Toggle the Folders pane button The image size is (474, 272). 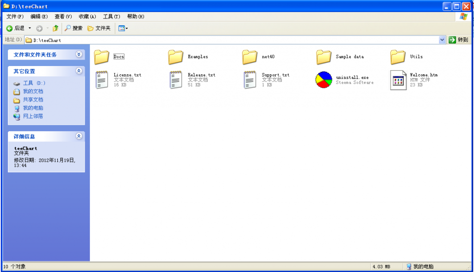click(99, 28)
